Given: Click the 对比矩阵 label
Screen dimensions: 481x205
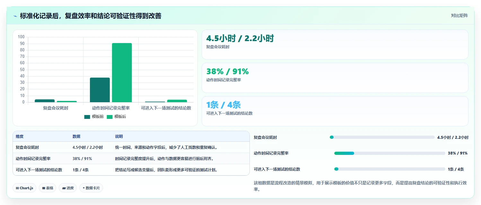Looking at the screenshot, I should [459, 15].
